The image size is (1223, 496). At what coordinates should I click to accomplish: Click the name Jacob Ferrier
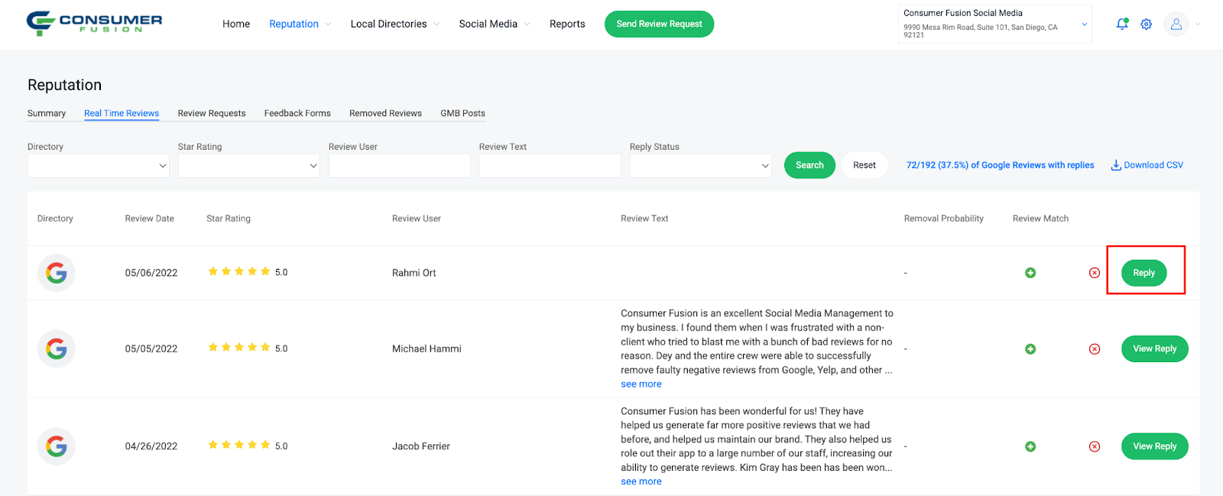coord(421,446)
